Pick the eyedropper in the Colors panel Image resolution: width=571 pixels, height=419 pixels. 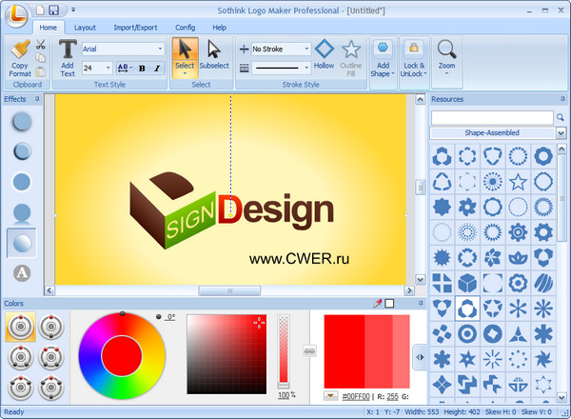pos(378,303)
